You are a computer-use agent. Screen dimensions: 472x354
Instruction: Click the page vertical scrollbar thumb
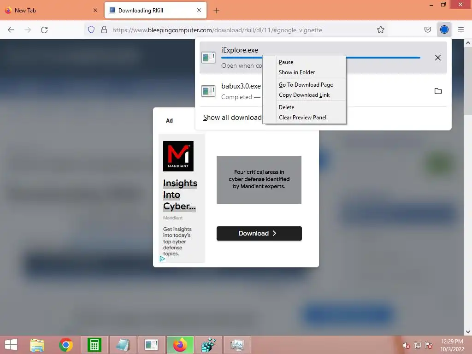[x=467, y=81]
